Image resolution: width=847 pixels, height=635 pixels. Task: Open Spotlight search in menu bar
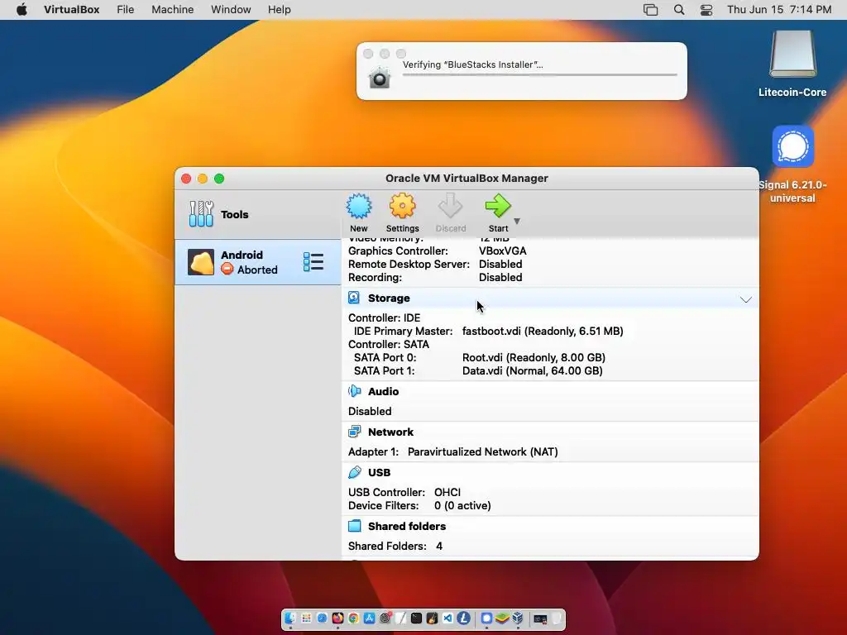pos(679,10)
